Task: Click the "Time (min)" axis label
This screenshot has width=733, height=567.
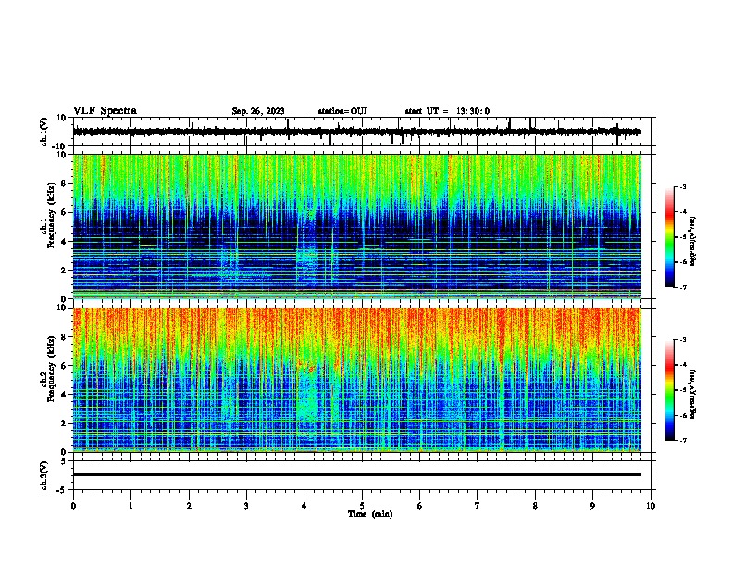Action: pyautogui.click(x=370, y=514)
